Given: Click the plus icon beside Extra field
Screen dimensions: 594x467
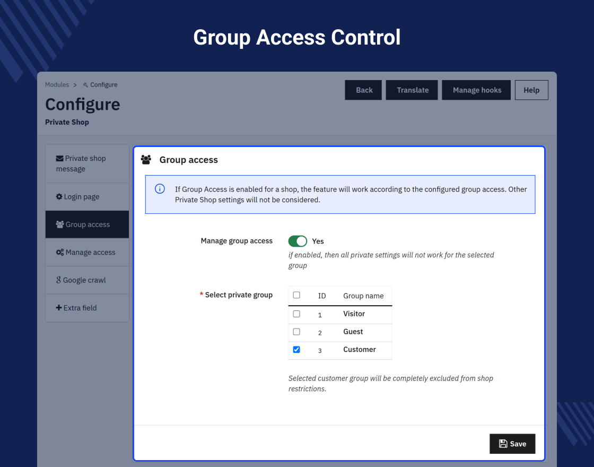Looking at the screenshot, I should 59,308.
